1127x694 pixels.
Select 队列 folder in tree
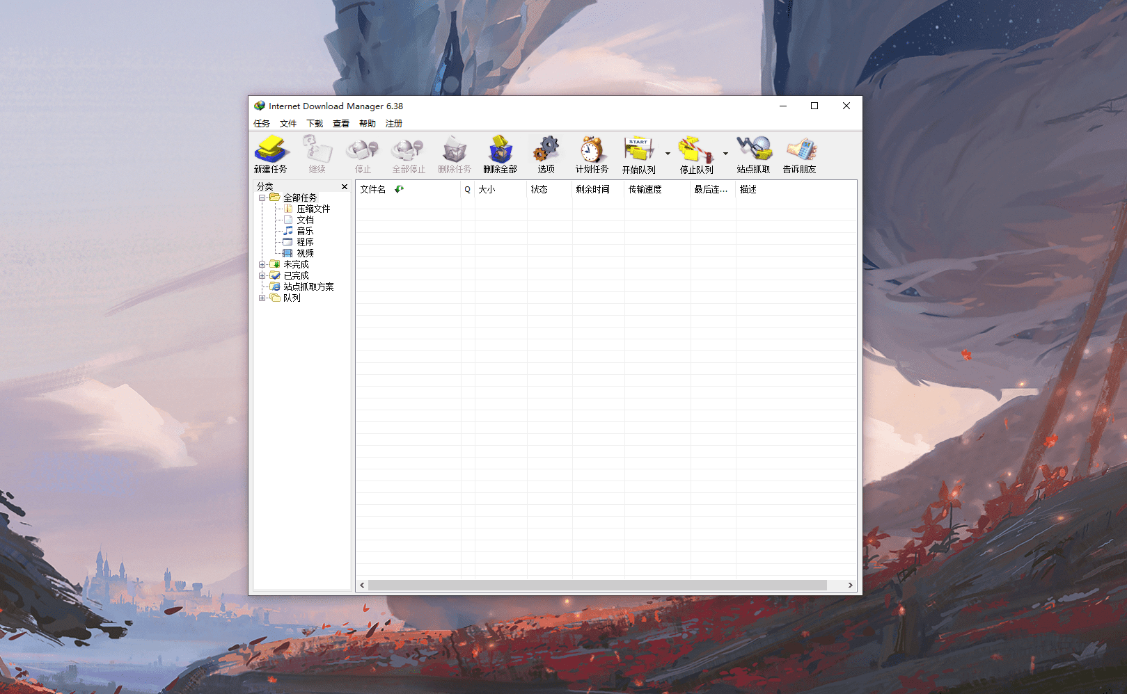click(x=292, y=298)
